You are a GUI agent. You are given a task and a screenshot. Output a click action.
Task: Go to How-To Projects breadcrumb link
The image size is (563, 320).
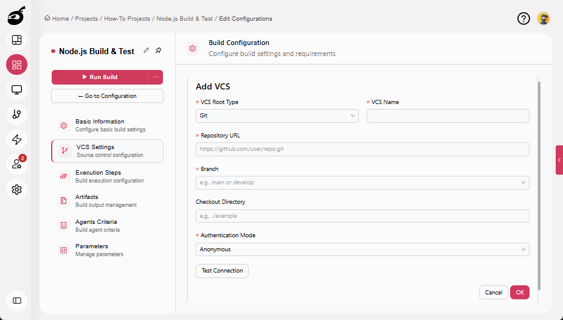(x=127, y=18)
